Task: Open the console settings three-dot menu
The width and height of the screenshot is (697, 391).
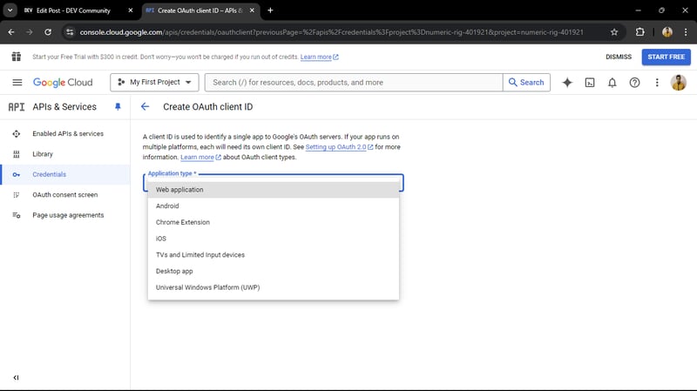Action: point(657,82)
